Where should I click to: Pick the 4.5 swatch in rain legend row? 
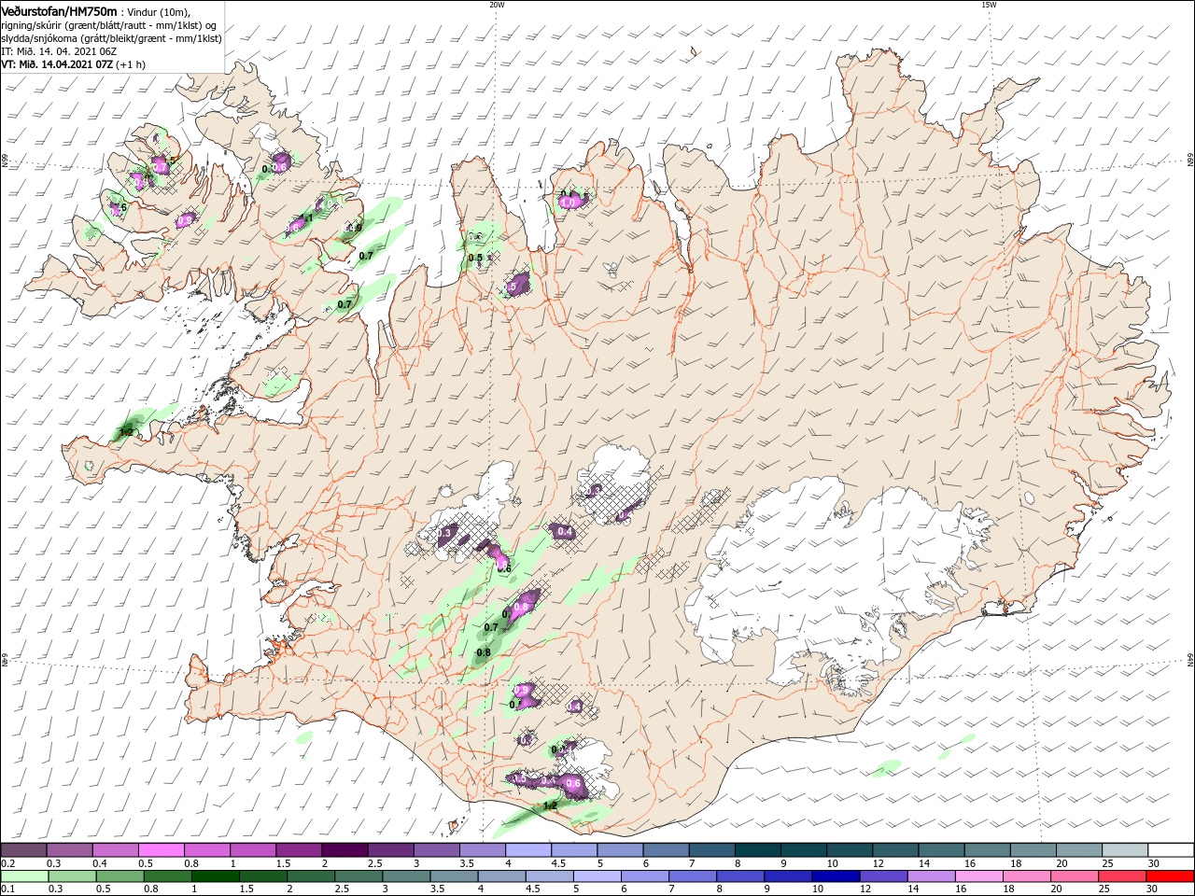click(x=548, y=876)
